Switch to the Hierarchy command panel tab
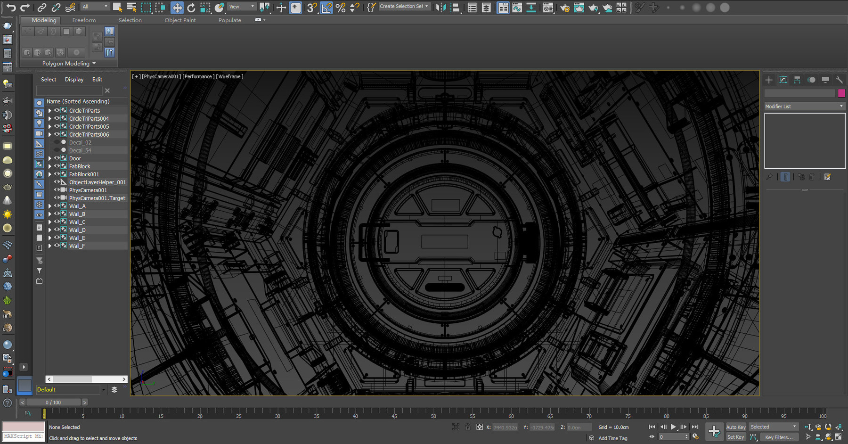Viewport: 848px width, 444px height. pos(797,80)
